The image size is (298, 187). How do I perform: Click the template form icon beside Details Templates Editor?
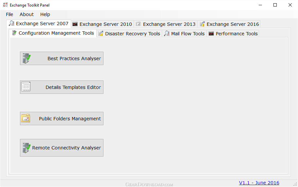tap(26, 87)
